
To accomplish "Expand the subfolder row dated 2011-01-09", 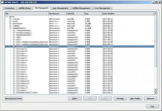I will tap(14, 42).
